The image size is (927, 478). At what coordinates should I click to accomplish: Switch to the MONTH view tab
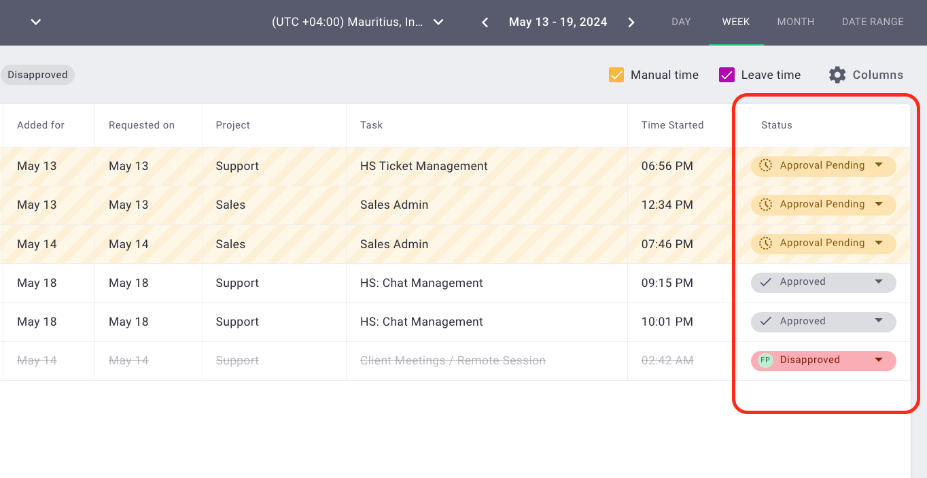pyautogui.click(x=795, y=22)
